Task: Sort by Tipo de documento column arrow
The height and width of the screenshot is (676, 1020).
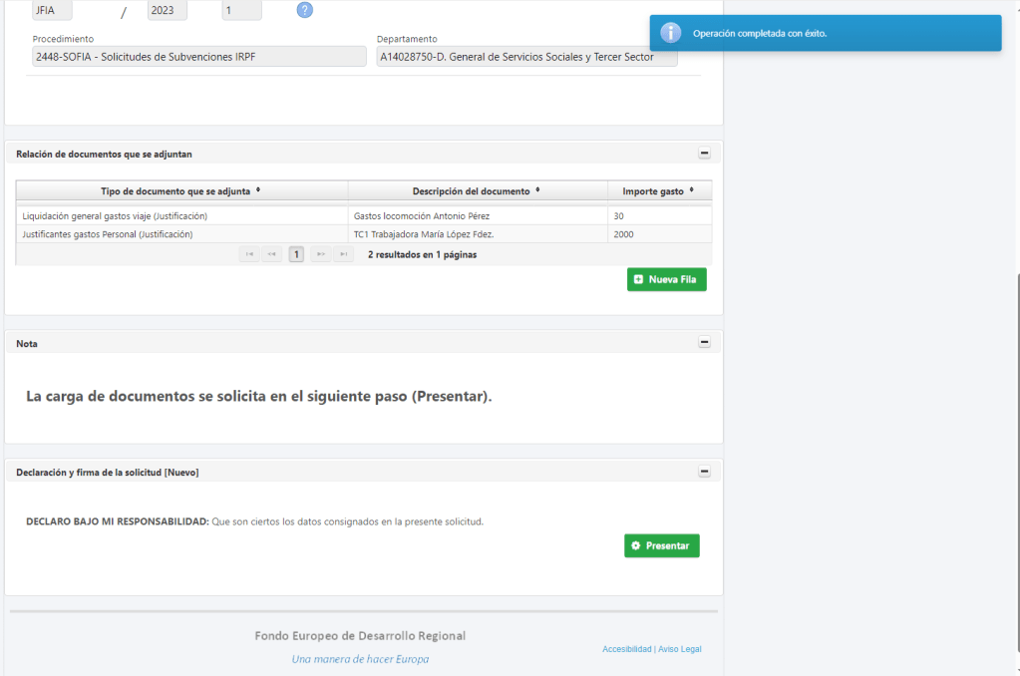Action: (258, 190)
